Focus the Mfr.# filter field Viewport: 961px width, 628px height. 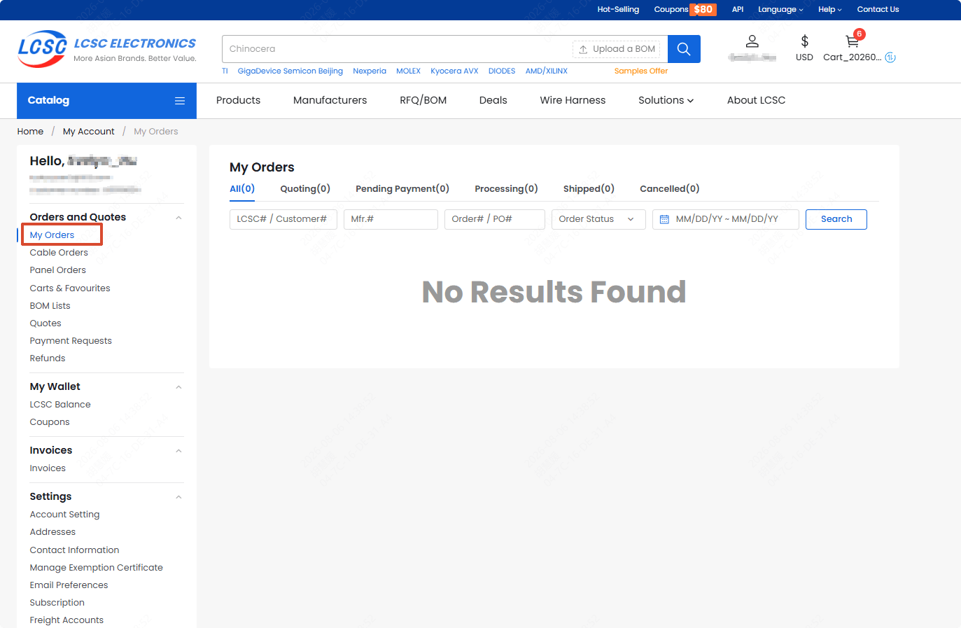[391, 219]
